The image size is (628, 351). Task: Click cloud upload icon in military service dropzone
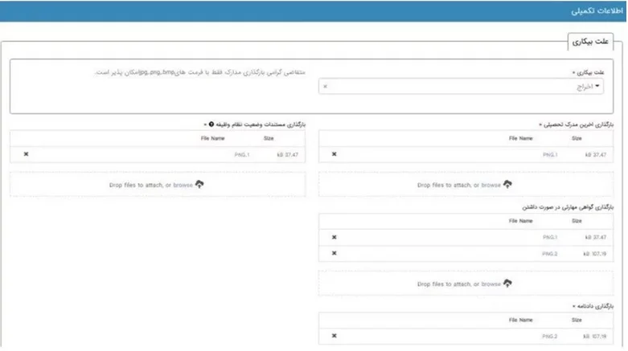click(199, 185)
